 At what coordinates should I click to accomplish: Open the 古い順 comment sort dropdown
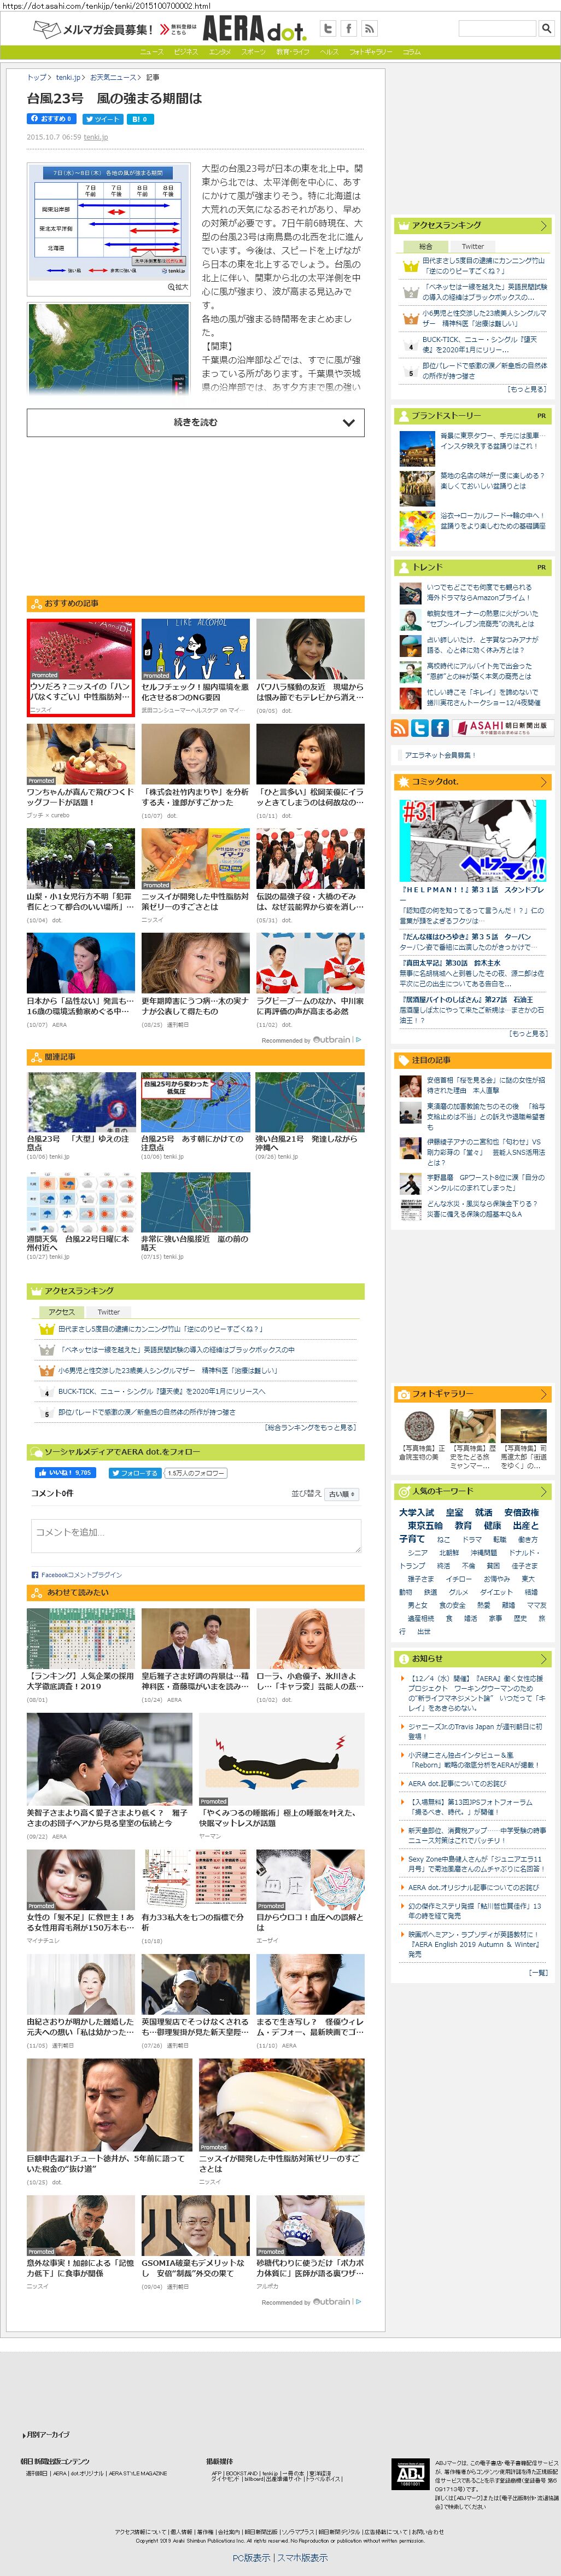tap(342, 1494)
